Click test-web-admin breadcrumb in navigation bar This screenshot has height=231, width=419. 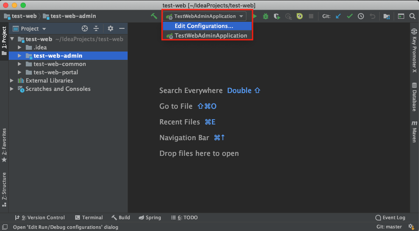69,16
